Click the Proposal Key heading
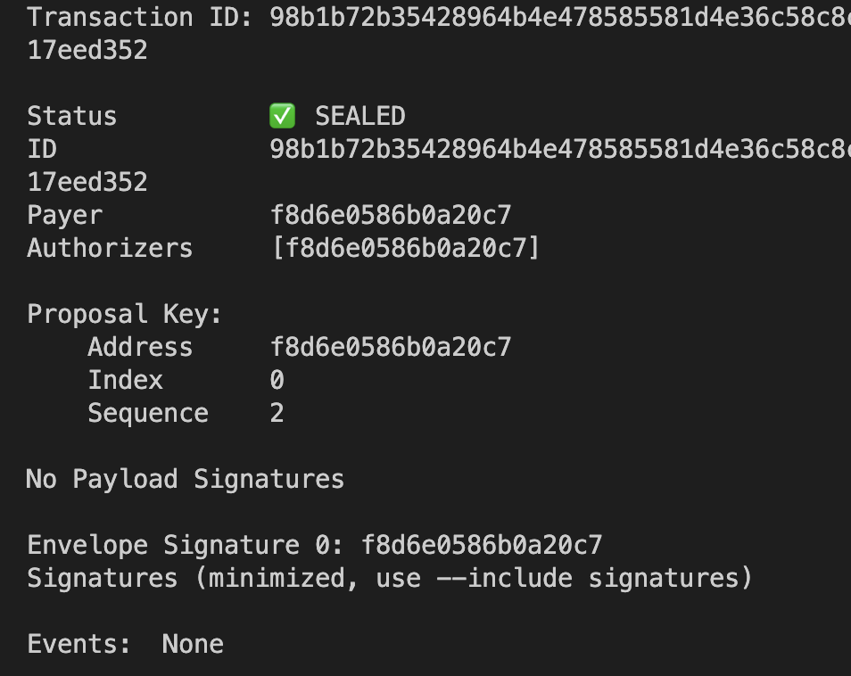851x676 pixels. point(125,314)
